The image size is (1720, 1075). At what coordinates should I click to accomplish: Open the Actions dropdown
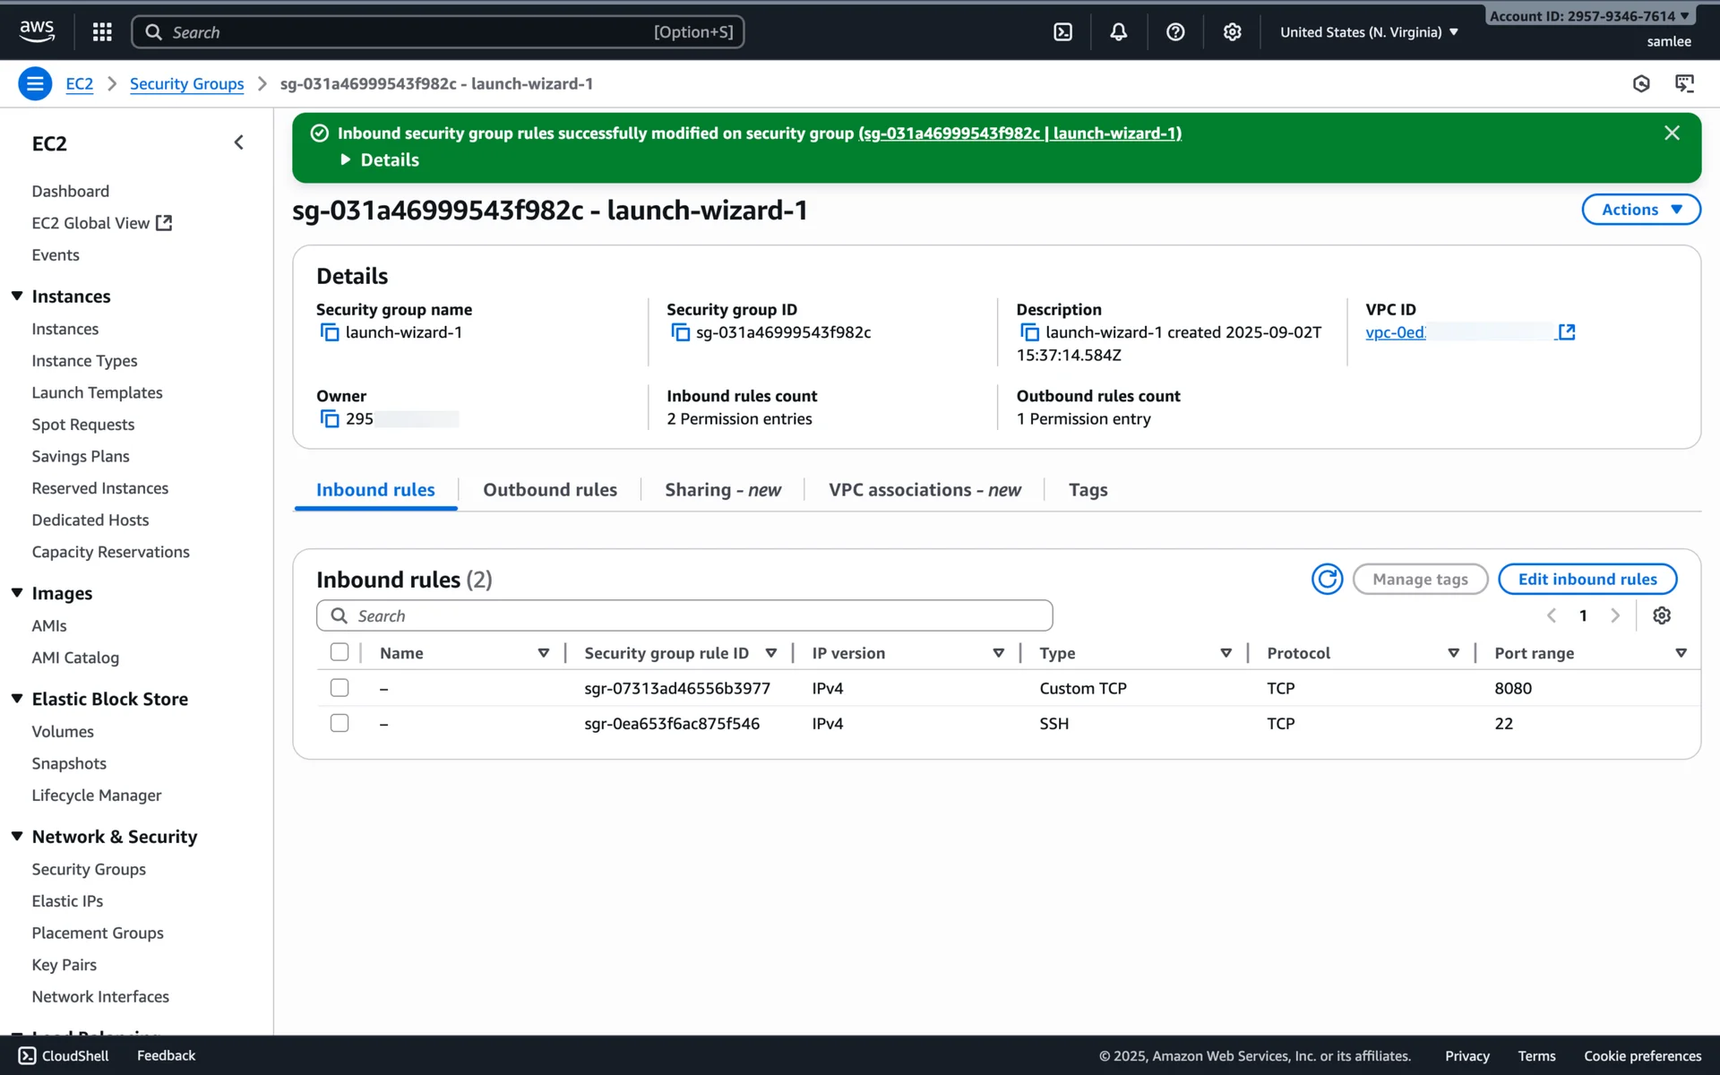pyautogui.click(x=1640, y=210)
